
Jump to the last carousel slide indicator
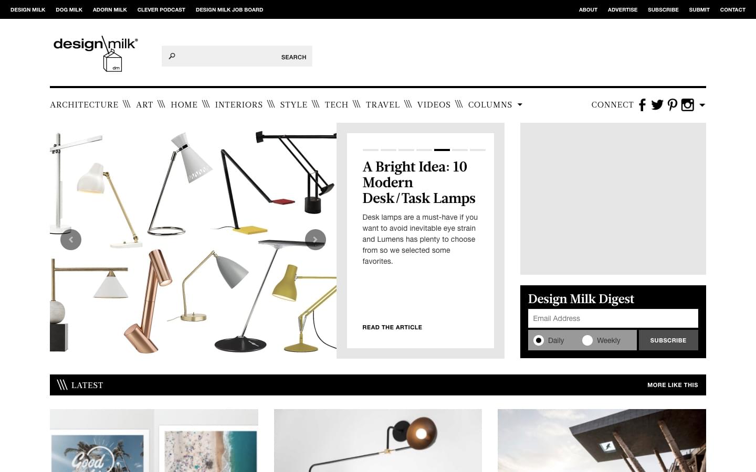(x=478, y=150)
